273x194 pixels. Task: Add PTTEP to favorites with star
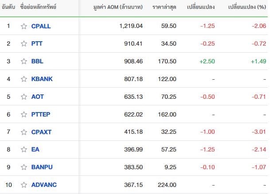click(x=24, y=114)
